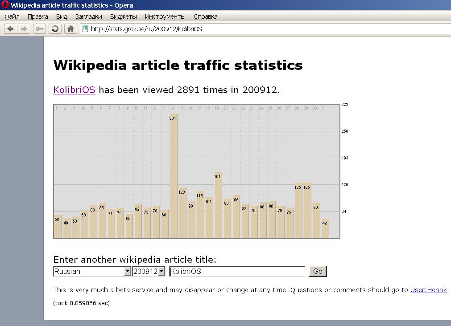
Task: Click the Forward navigation arrow
Action: tap(24, 29)
